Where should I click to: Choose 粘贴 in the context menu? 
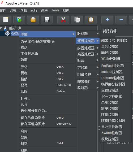[47, 79]
